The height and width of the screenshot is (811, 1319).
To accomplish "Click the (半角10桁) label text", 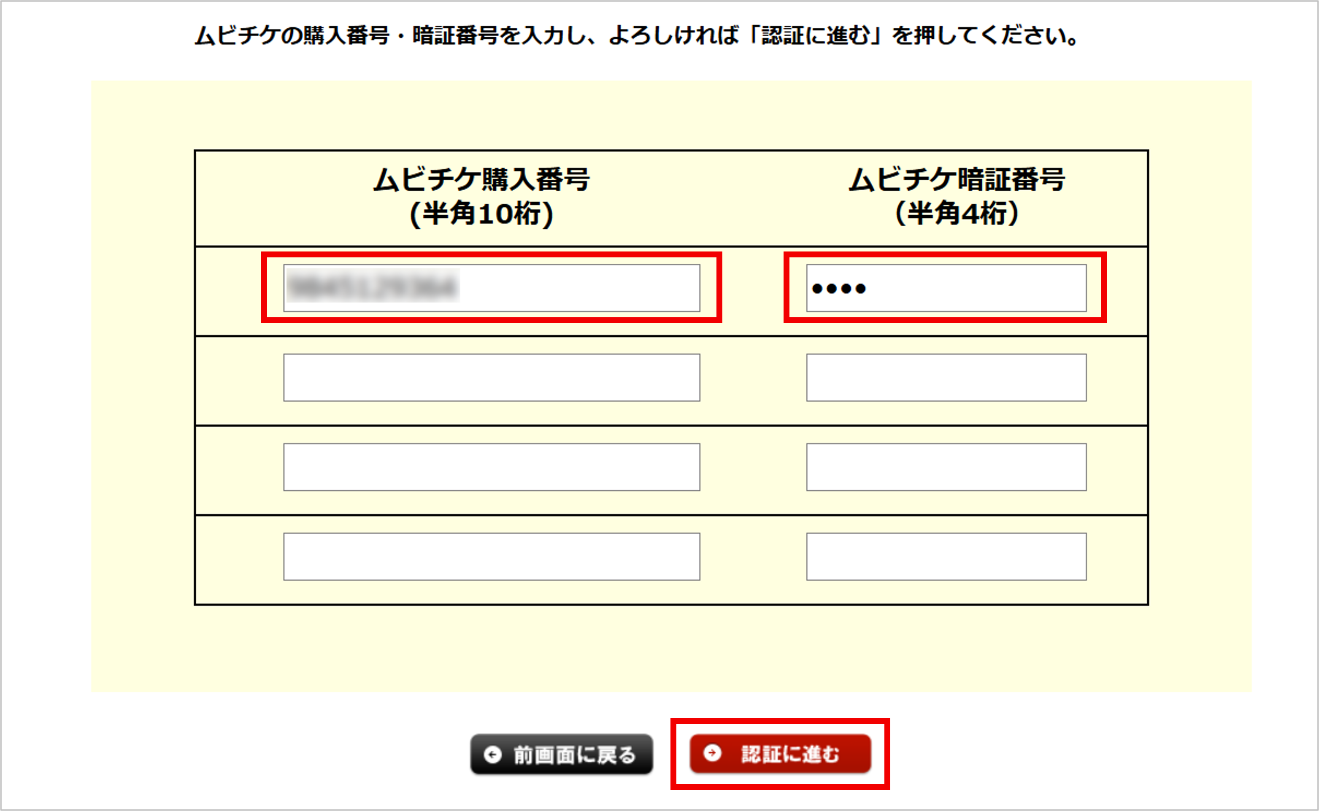I will coord(481,214).
